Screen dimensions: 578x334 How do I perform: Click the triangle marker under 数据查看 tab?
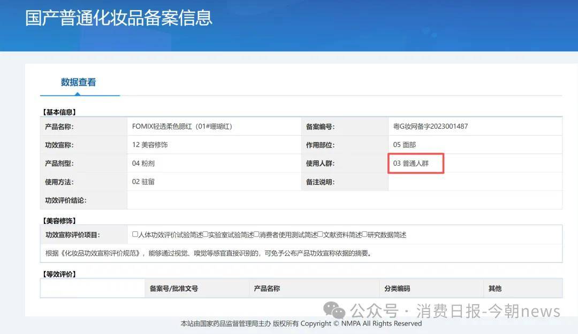pos(78,94)
